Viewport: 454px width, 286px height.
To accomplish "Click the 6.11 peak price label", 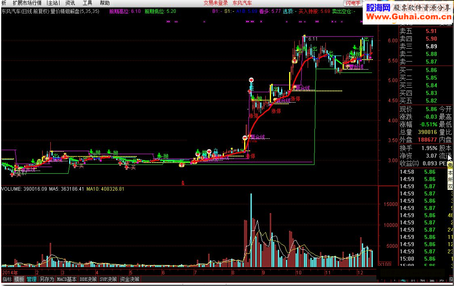I will pyautogui.click(x=313, y=39).
